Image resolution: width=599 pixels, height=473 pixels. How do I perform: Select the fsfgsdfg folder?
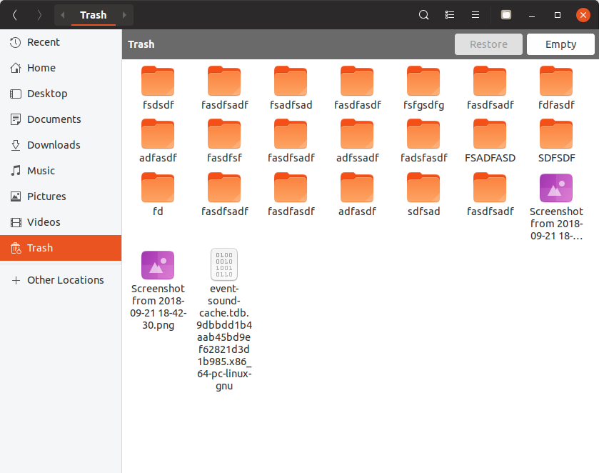(x=423, y=88)
